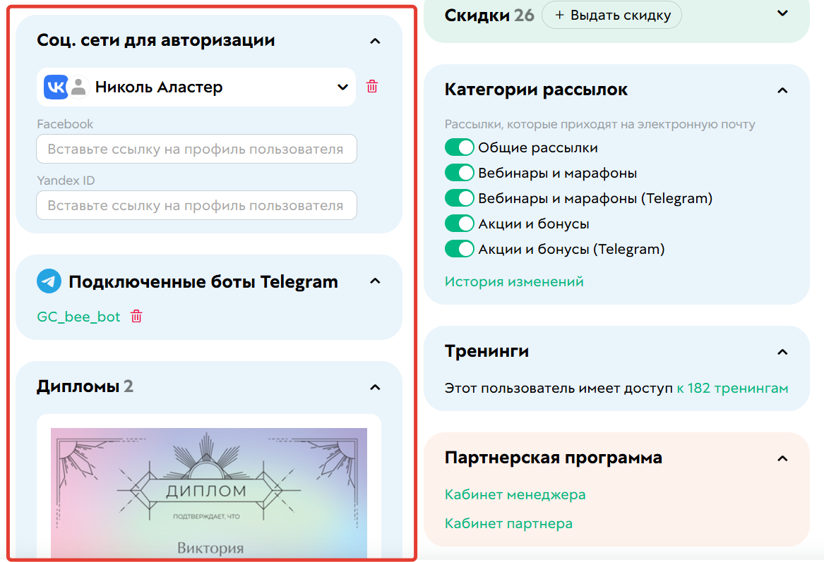Screen dimensions: 824x562
Task: Click the user avatar placeholder beside VK icon
Action: pyautogui.click(x=78, y=86)
